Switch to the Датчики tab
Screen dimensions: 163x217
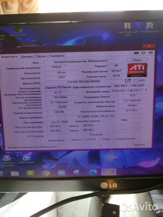27,57
